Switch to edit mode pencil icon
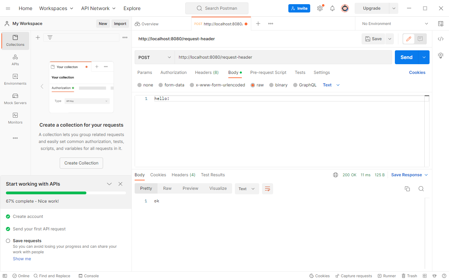This screenshot has height=280, width=449. coord(409,39)
